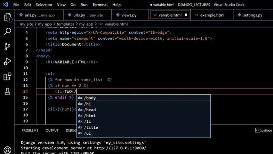273x154 pixels.
Task: Click the unsaved dot on variable.html tab
Action: pyautogui.click(x=186, y=15)
